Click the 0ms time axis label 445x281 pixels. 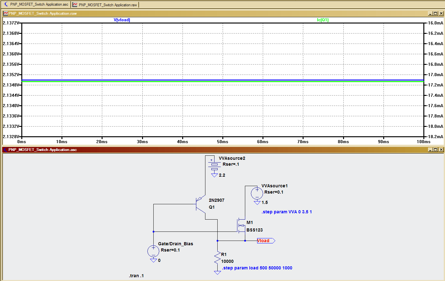[x=22, y=142]
